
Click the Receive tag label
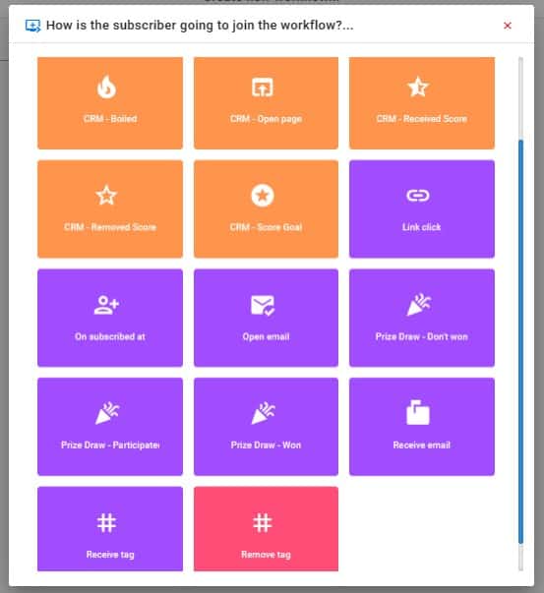tap(110, 555)
